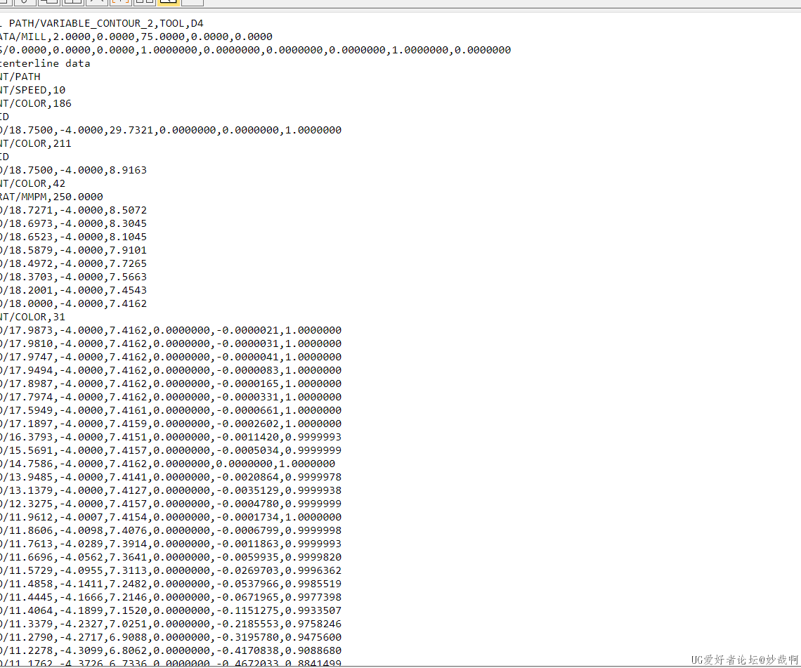The image size is (801, 668).
Task: Select the line starting 17.8987 with -0.0000165
Action: [x=171, y=384]
